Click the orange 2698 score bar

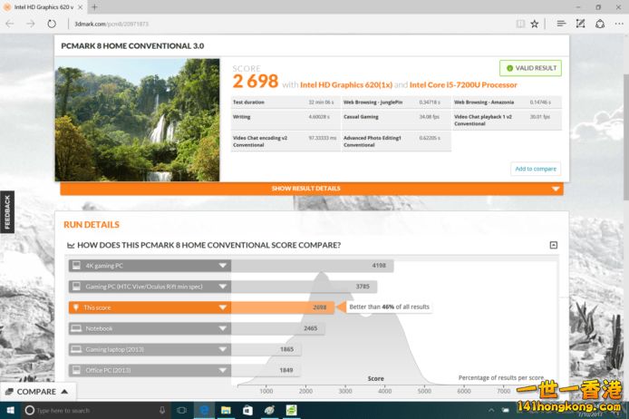[283, 307]
